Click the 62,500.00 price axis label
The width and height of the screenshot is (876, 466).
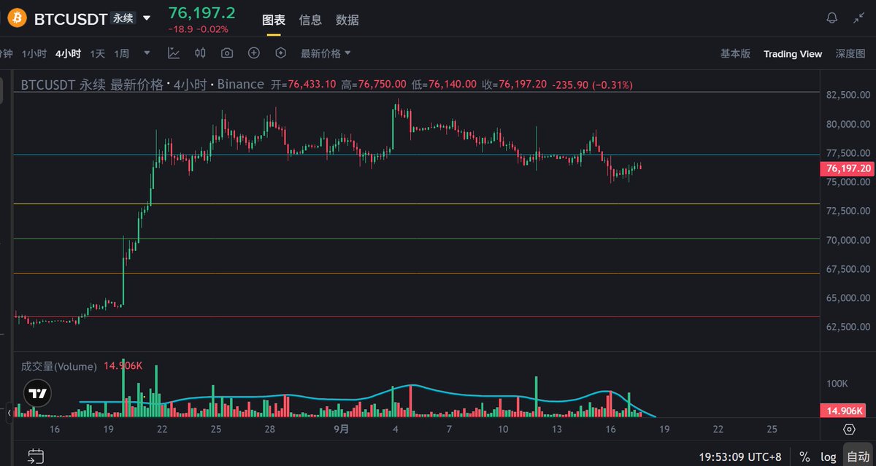pyautogui.click(x=848, y=327)
